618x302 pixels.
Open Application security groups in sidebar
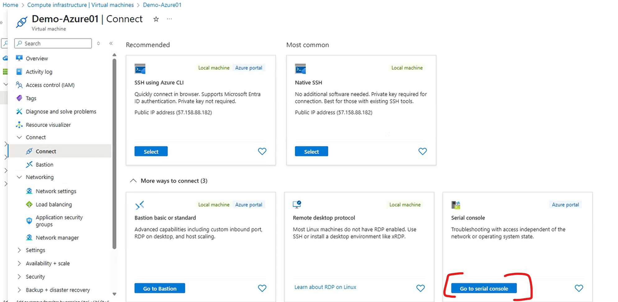(x=59, y=221)
